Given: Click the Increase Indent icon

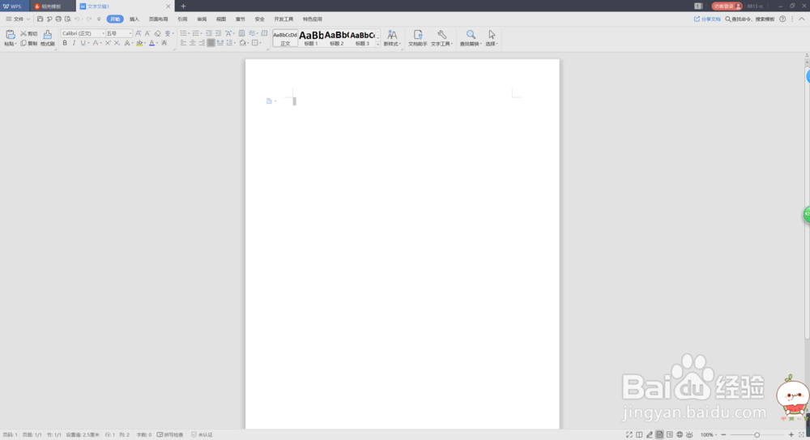Looking at the screenshot, I should click(218, 33).
